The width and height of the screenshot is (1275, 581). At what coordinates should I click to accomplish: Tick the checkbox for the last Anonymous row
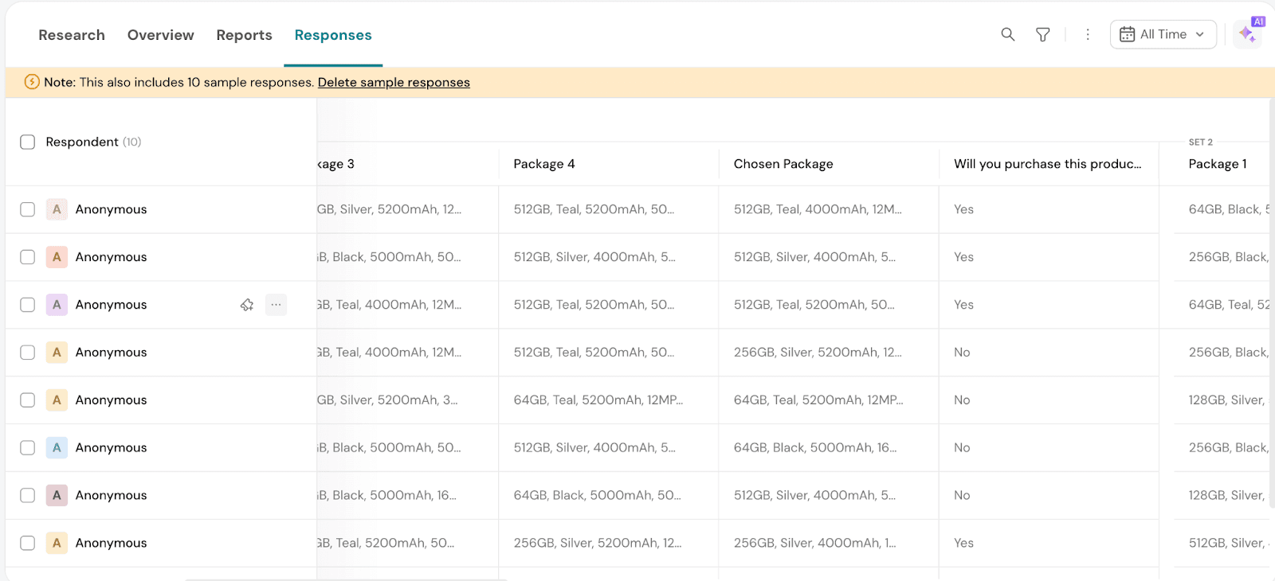click(28, 543)
